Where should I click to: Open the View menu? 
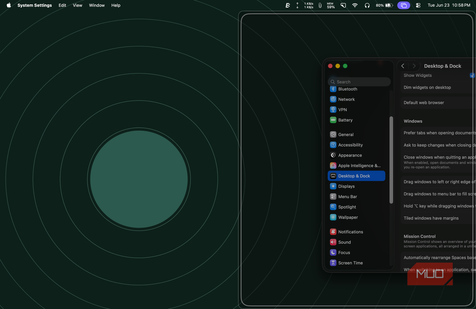point(77,5)
